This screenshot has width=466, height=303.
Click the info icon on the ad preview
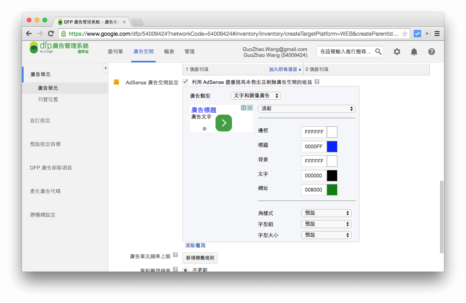pos(244,107)
